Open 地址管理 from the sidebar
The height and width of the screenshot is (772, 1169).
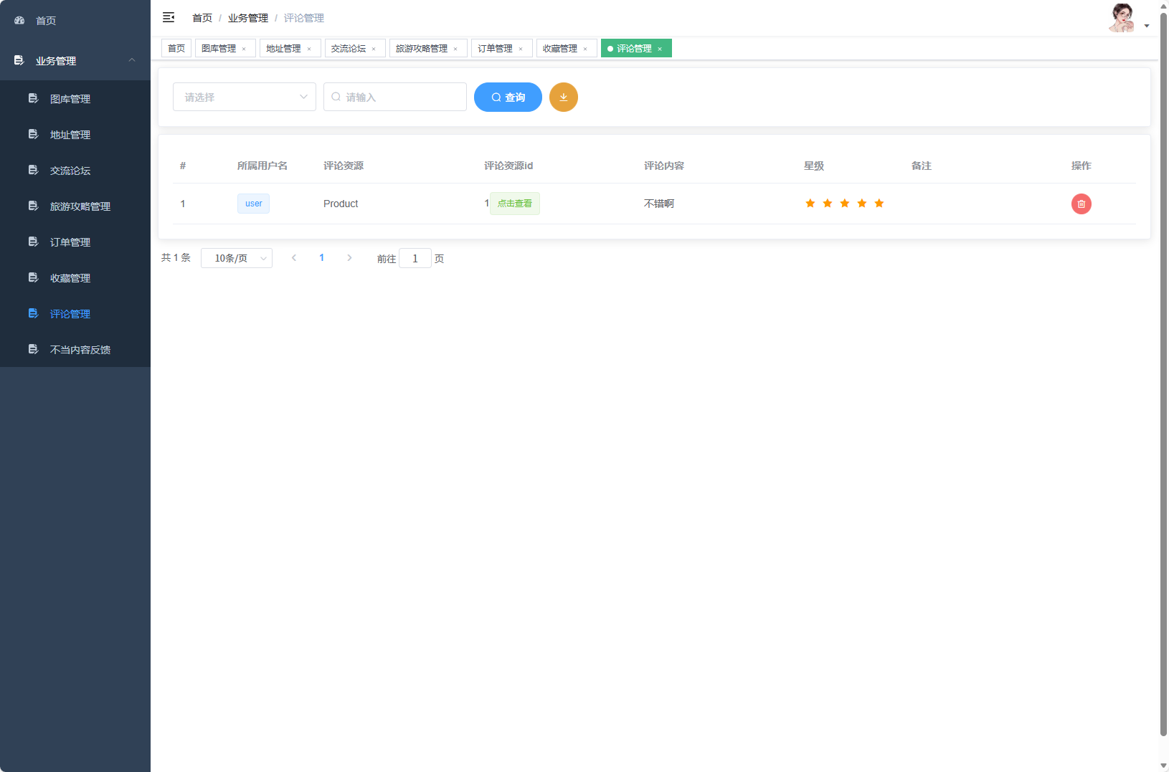(70, 134)
